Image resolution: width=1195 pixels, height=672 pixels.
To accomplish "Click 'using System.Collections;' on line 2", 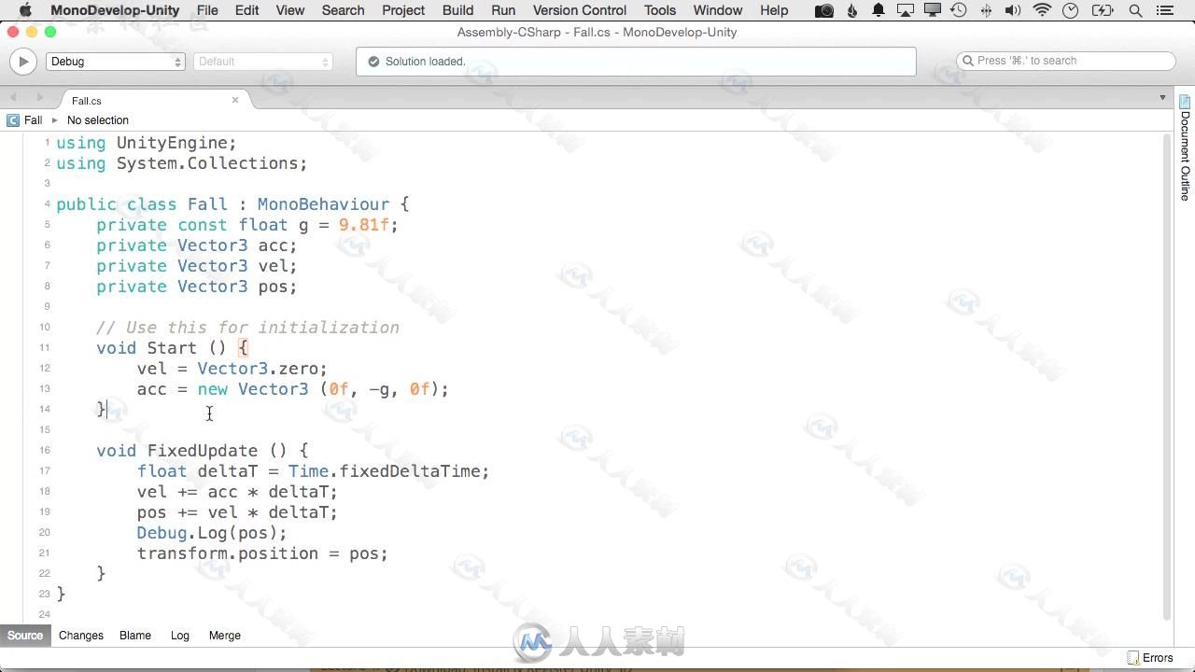I will point(182,163).
